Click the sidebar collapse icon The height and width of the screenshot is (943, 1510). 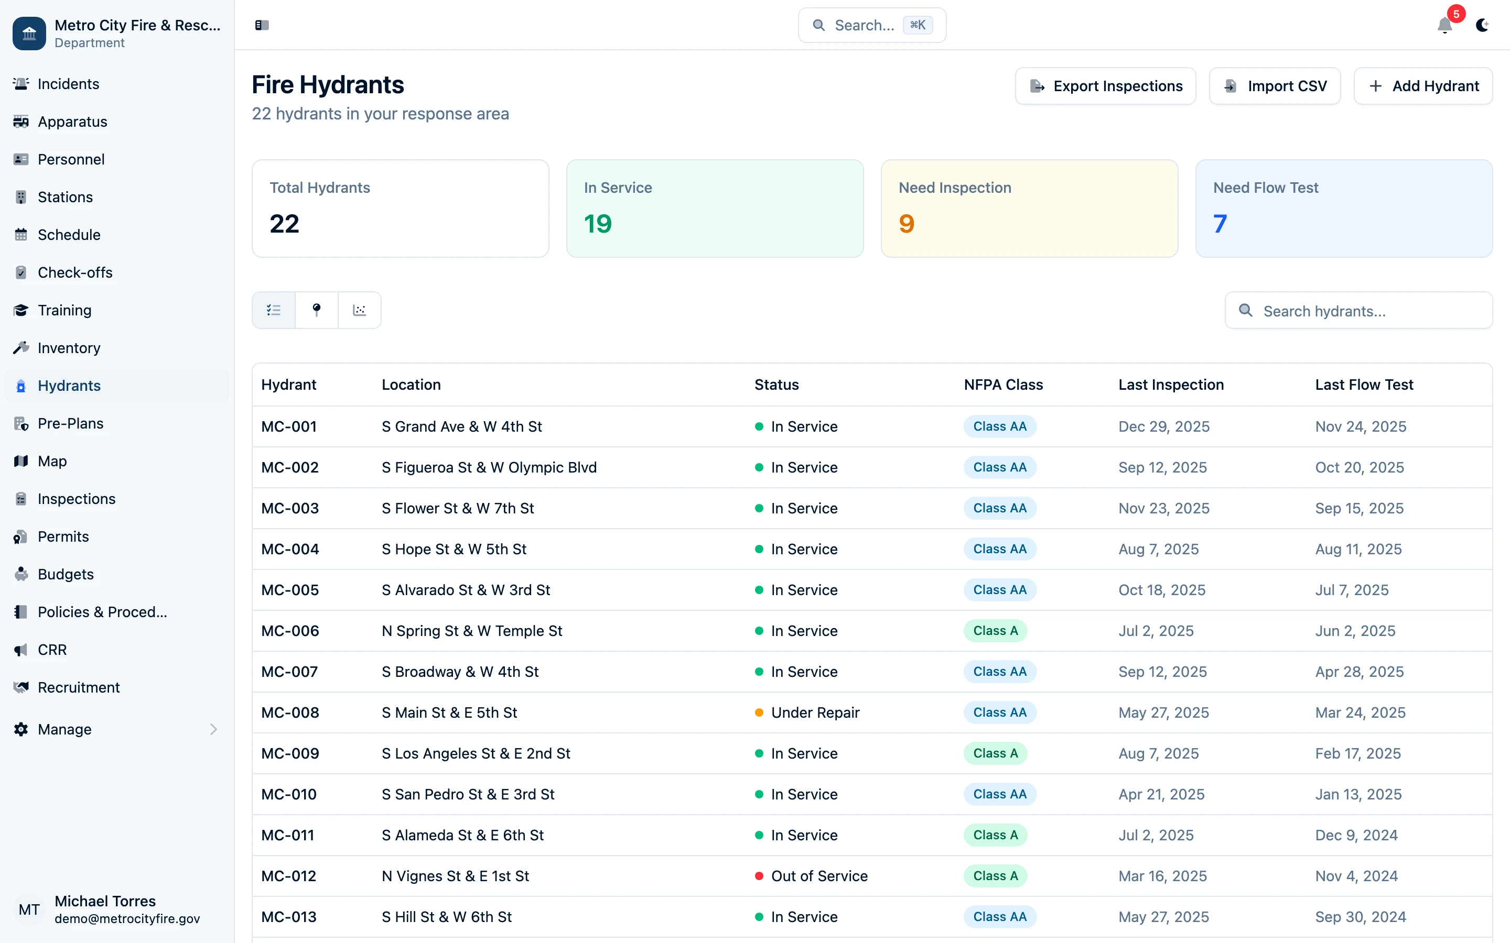(262, 25)
